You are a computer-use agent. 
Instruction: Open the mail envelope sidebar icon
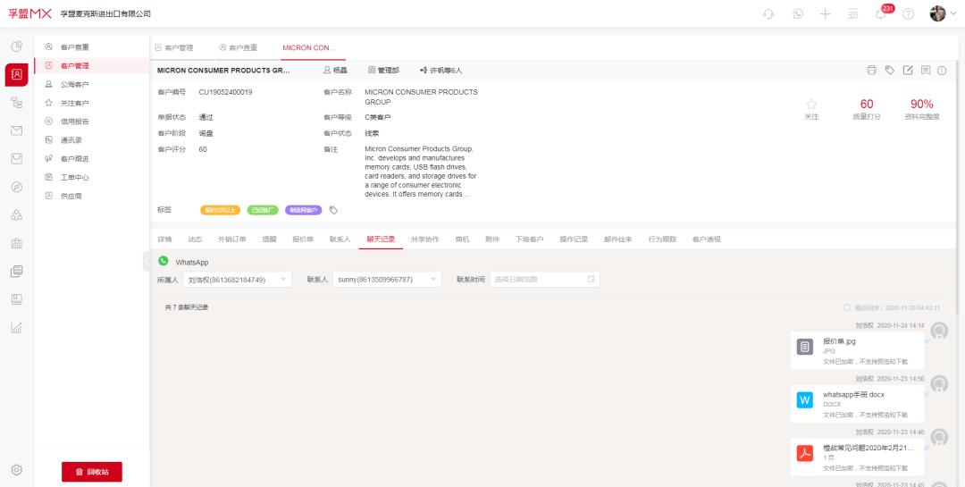17,130
